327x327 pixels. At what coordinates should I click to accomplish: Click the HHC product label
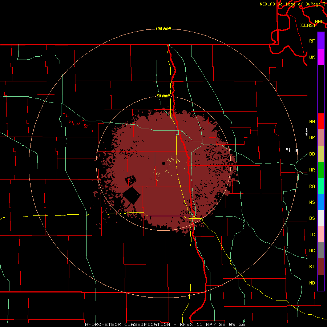click(x=319, y=21)
